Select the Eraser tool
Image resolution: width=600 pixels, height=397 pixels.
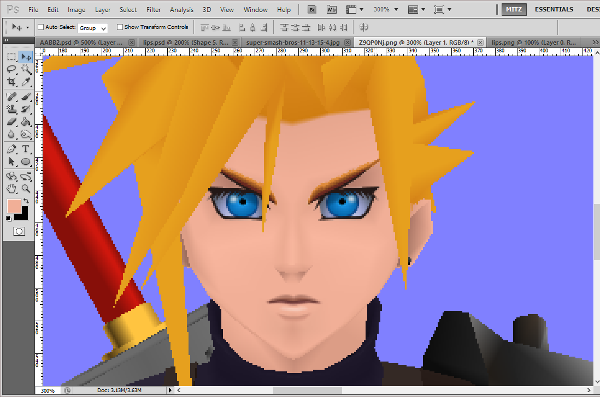click(11, 122)
